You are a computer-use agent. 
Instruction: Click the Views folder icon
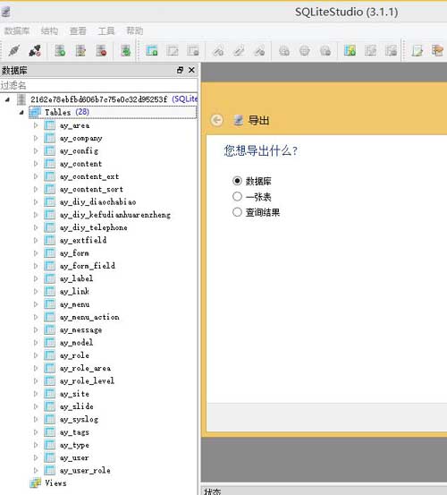pos(35,483)
